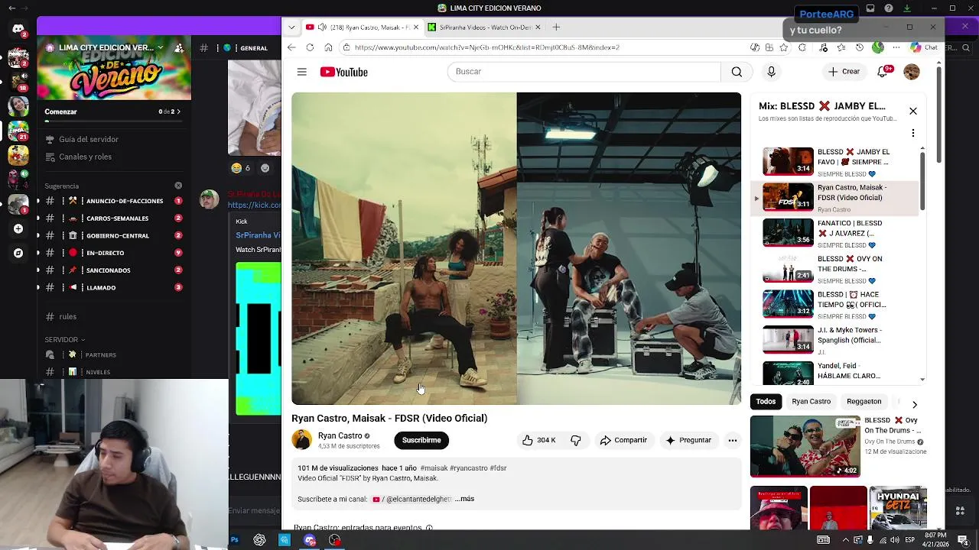Screen dimensions: 979x550
Task: Open a new browser tab
Action: [x=556, y=27]
